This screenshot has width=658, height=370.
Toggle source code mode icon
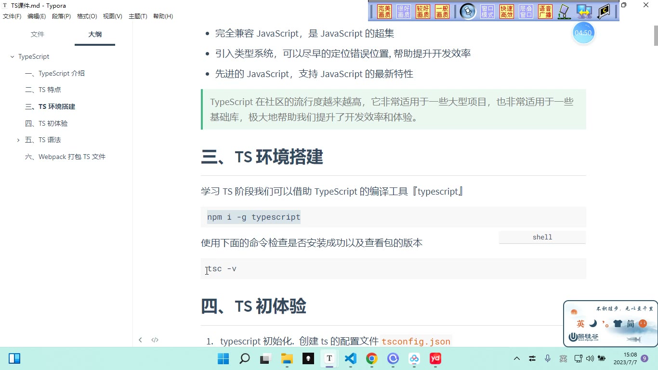tap(155, 340)
